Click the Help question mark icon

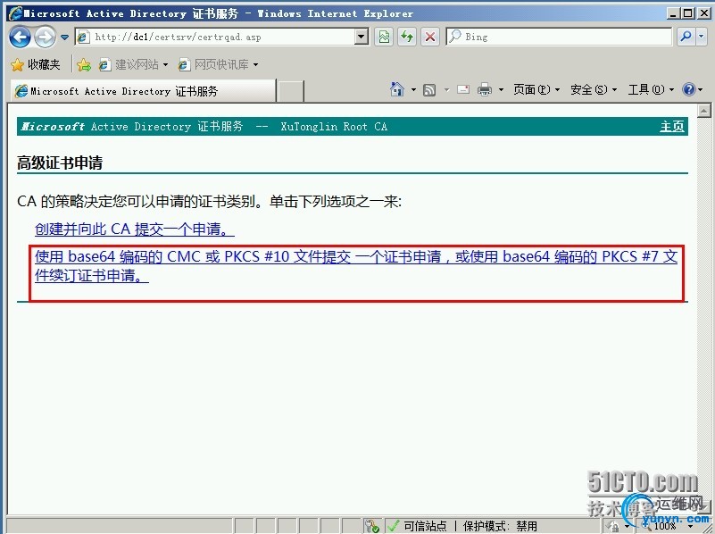688,89
